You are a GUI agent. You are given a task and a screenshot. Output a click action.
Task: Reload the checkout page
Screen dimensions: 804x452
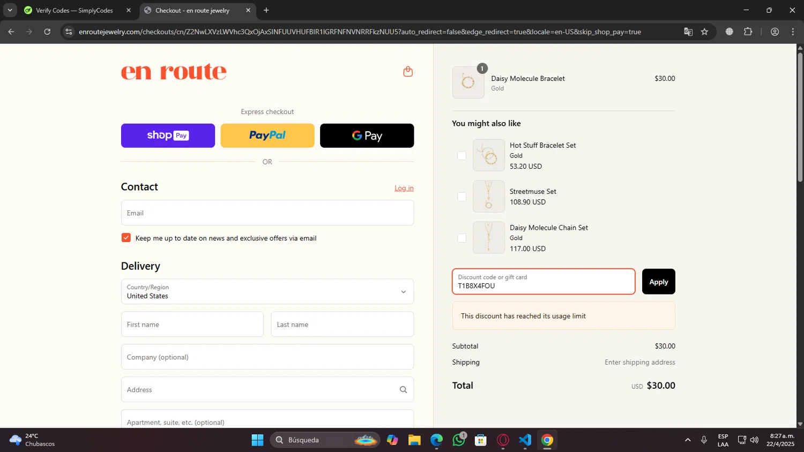click(x=47, y=32)
